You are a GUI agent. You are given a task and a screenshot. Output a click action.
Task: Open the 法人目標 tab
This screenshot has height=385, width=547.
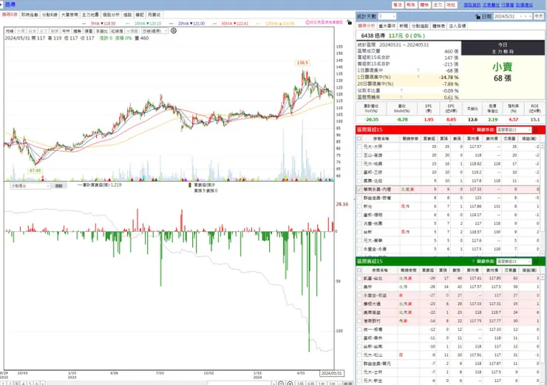tap(458, 26)
